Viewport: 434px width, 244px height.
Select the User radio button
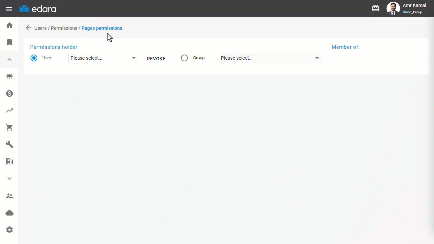[x=34, y=58]
